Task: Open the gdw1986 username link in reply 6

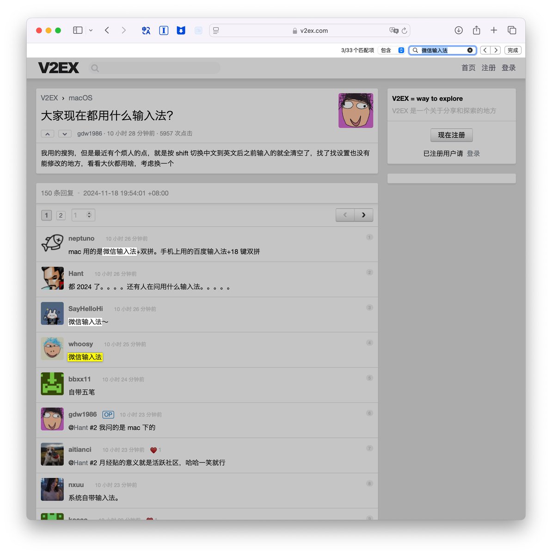Action: tap(83, 414)
